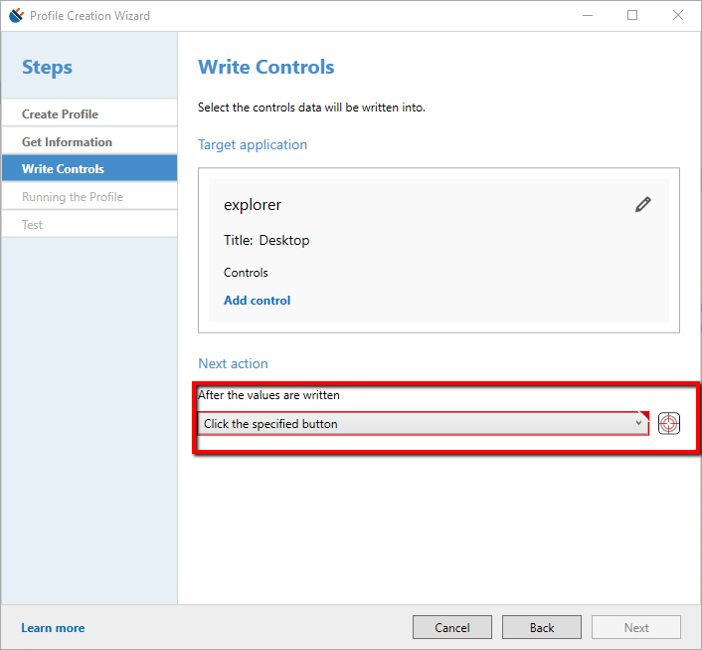Go back with the Back button
This screenshot has height=650, width=702.
(541, 627)
